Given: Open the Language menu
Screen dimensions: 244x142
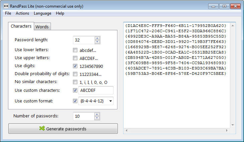Looking at the screenshot, I should coord(43,13).
